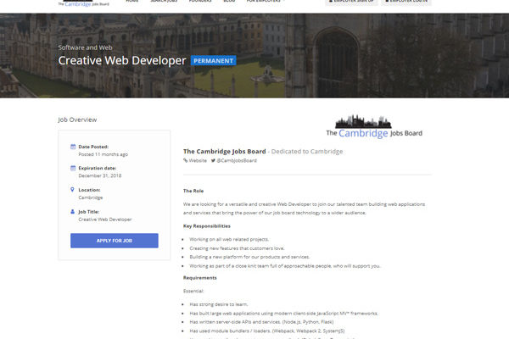Click 'Building a new platform' bullet
Screen dimensions: 509x339
pyautogui.click(x=249, y=257)
